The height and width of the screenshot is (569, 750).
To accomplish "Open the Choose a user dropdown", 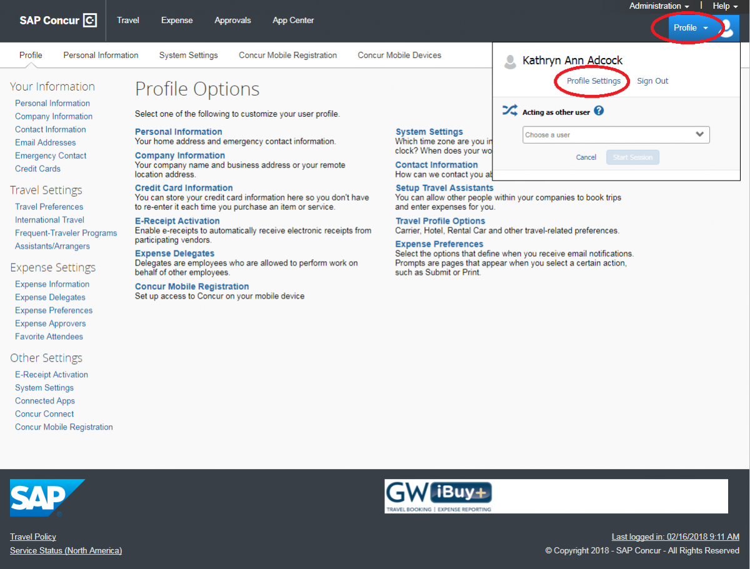I will coord(616,134).
